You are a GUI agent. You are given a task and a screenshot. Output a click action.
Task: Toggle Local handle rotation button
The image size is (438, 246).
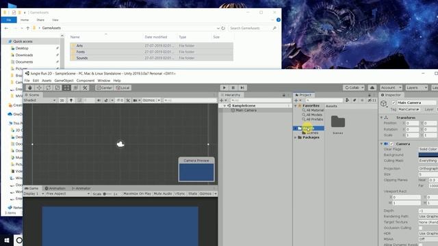(x=123, y=87)
